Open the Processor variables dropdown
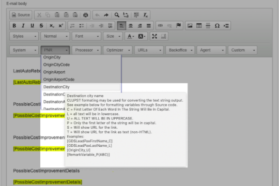Image resolution: width=279 pixels, height=186 pixels. (86, 50)
